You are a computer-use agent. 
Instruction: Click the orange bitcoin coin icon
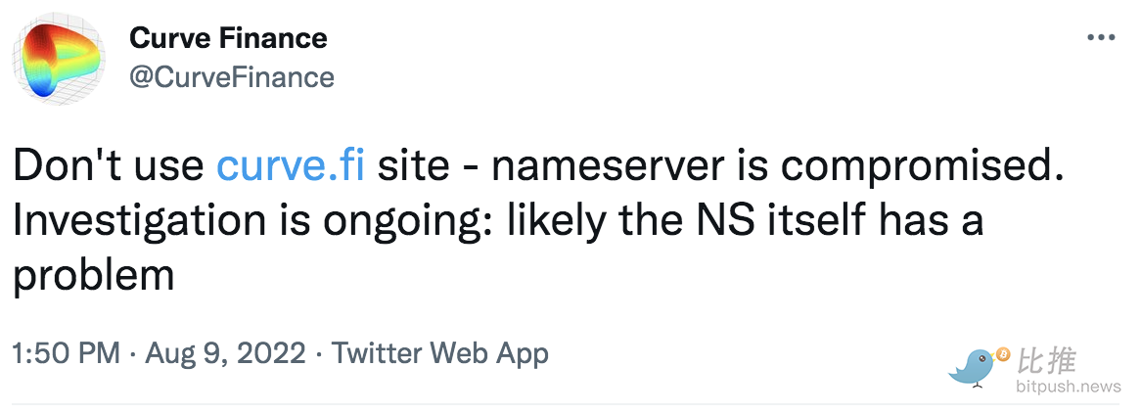[1003, 354]
